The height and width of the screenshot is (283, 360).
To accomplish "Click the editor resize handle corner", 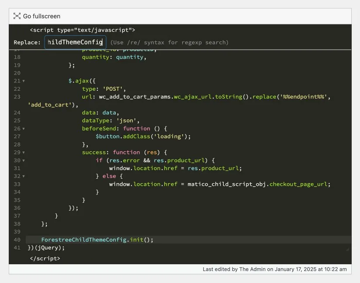I will [348, 249].
